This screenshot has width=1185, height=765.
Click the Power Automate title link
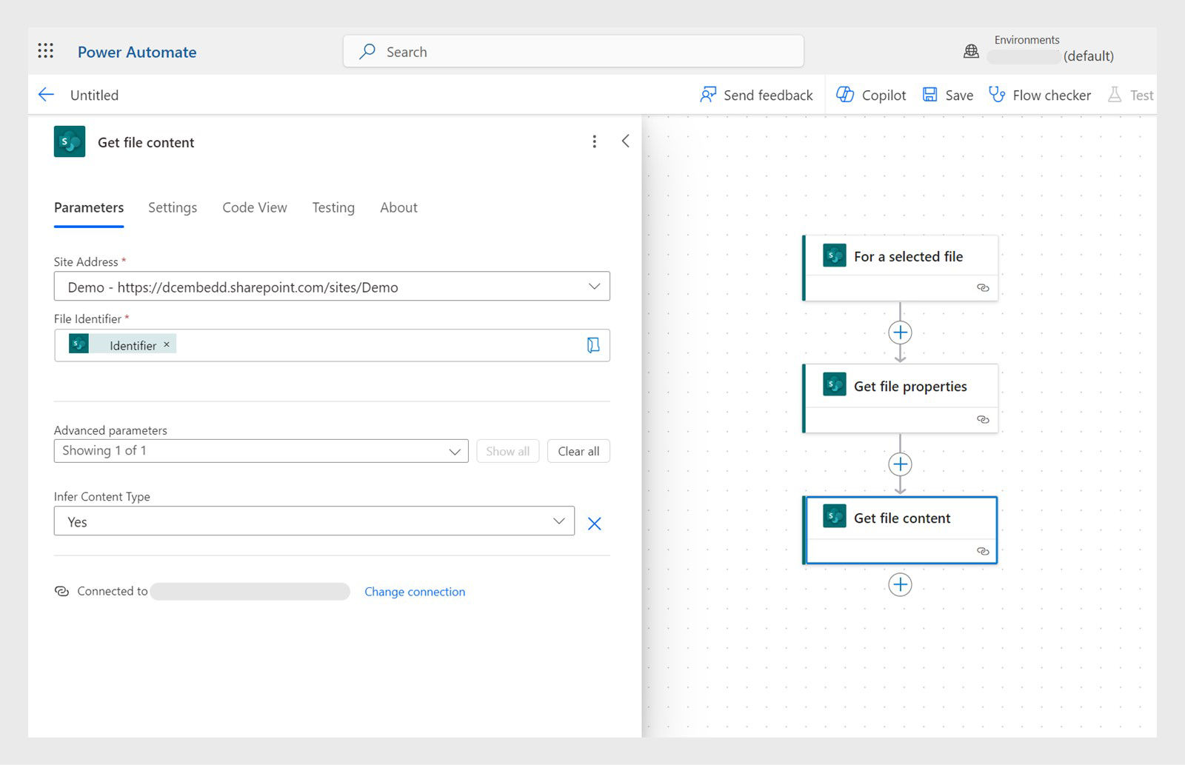137,52
